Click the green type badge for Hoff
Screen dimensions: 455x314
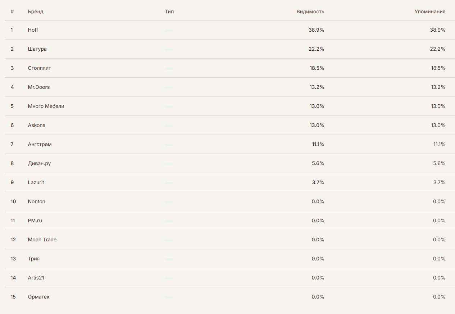169,31
